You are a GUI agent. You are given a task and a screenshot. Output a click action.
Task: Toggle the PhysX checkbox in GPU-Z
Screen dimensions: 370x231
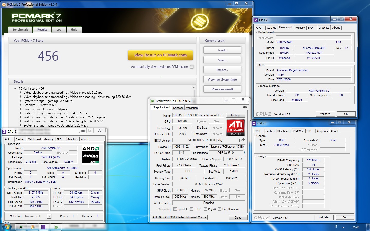(x=206, y=209)
